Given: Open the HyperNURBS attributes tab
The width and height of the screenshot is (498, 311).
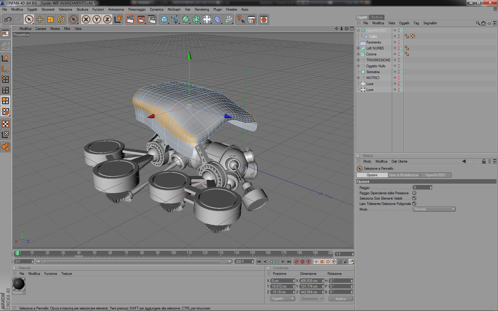Looking at the screenshot, I should (x=435, y=175).
